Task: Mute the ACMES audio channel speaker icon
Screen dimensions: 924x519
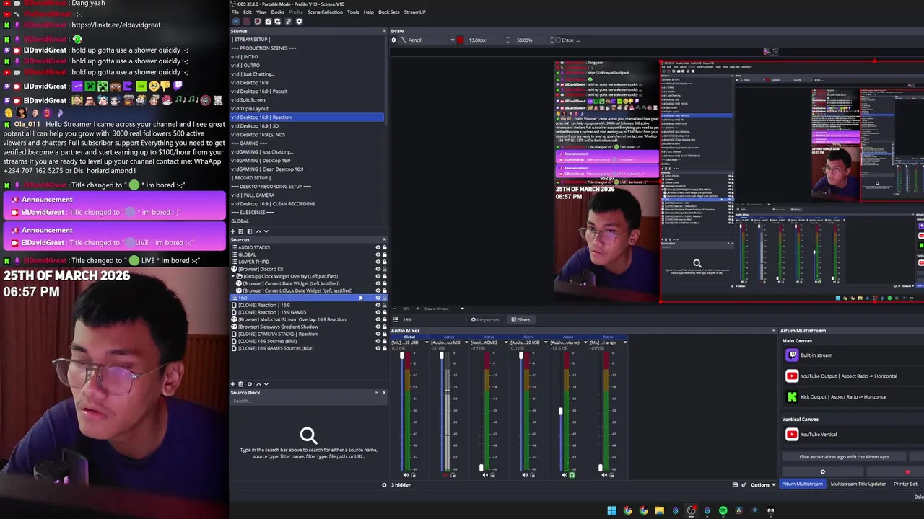Action: pyautogui.click(x=485, y=475)
